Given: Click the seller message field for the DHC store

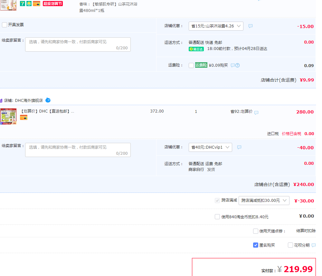Looking at the screenshot, I should click(x=78, y=150).
